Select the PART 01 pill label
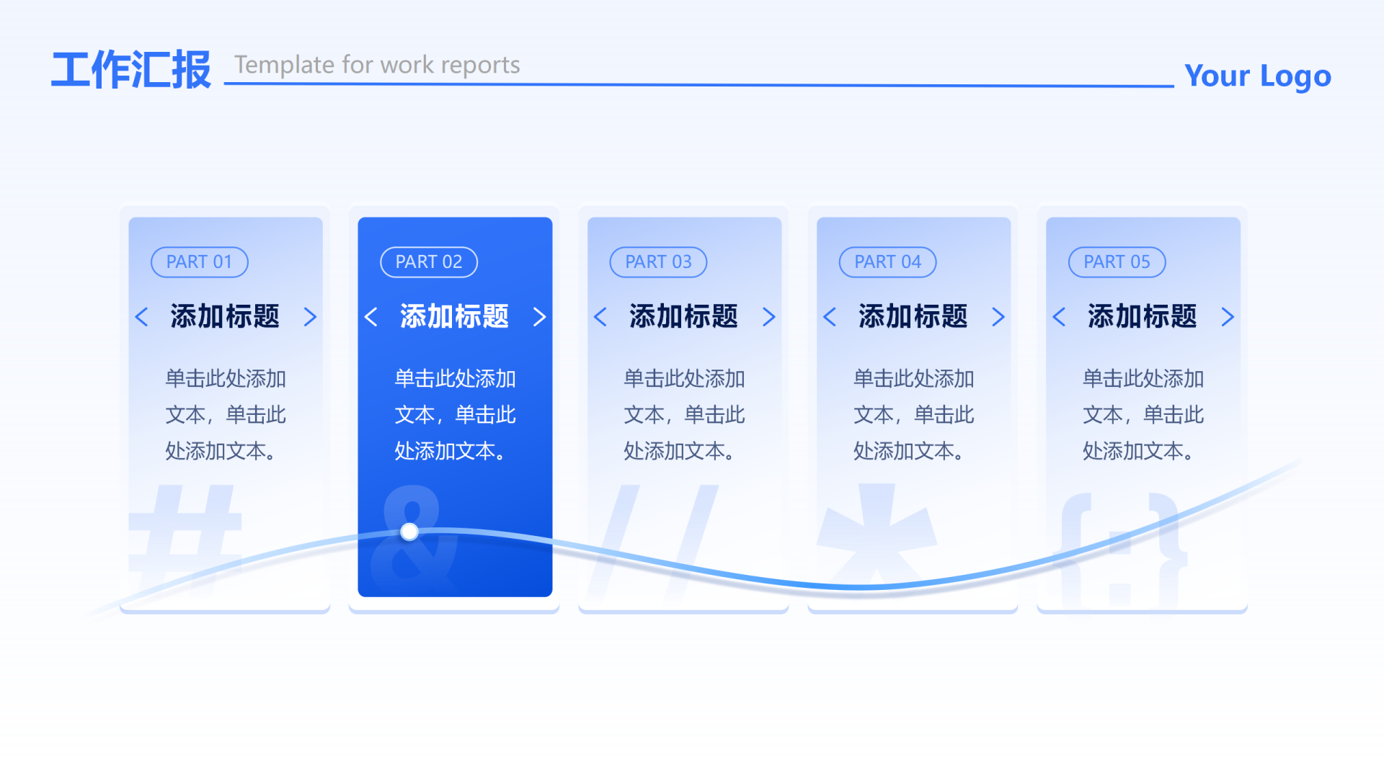Image resolution: width=1384 pixels, height=778 pixels. [x=200, y=262]
